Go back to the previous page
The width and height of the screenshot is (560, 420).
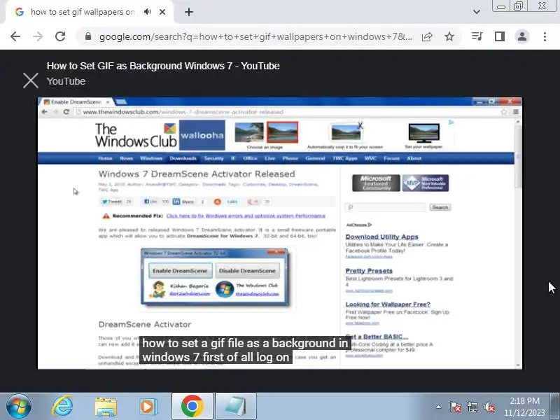pyautogui.click(x=15, y=36)
